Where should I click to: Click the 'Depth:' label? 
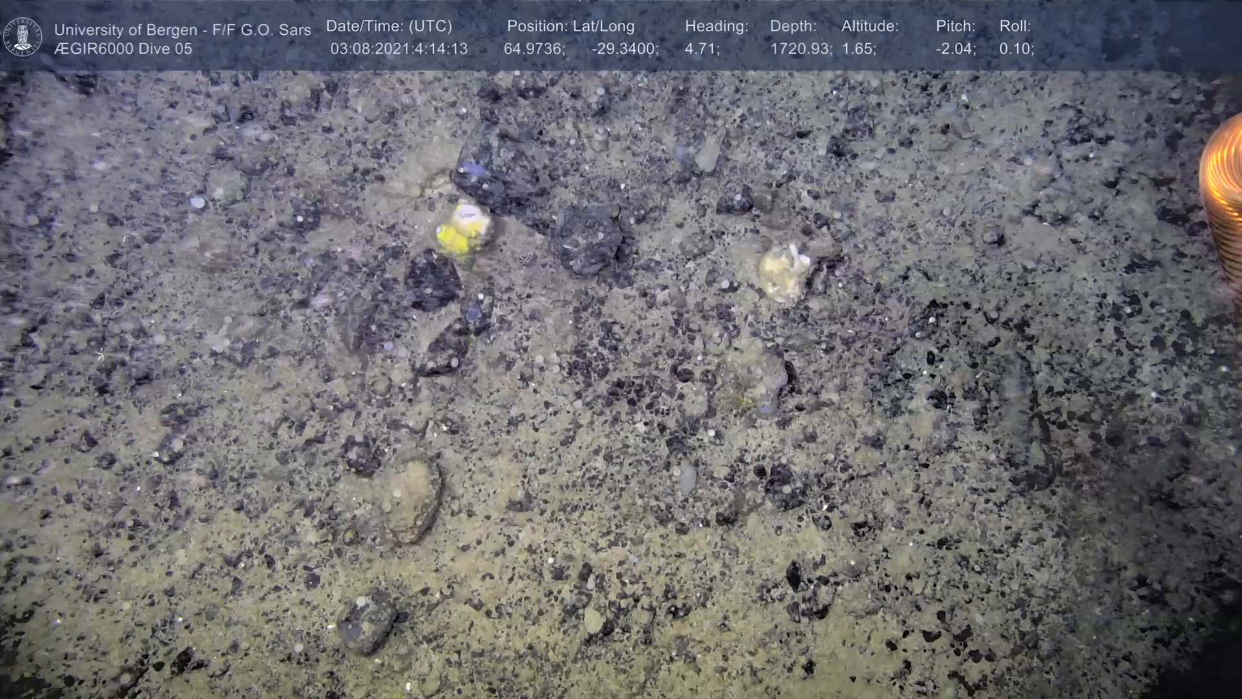(x=792, y=27)
